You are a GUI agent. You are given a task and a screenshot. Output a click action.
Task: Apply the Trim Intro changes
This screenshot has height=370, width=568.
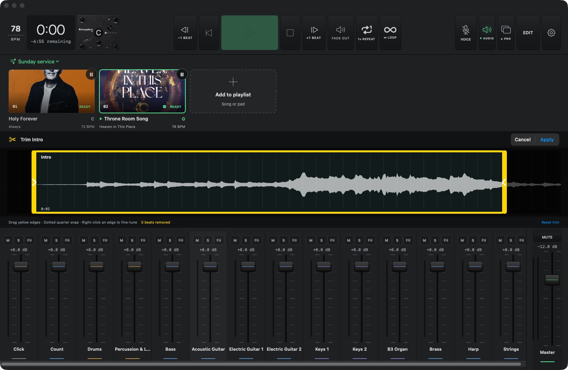(x=547, y=140)
